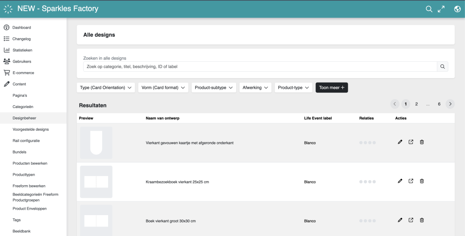Go to previous results page arrow
Screen dimensions: 465x236
click(395, 104)
